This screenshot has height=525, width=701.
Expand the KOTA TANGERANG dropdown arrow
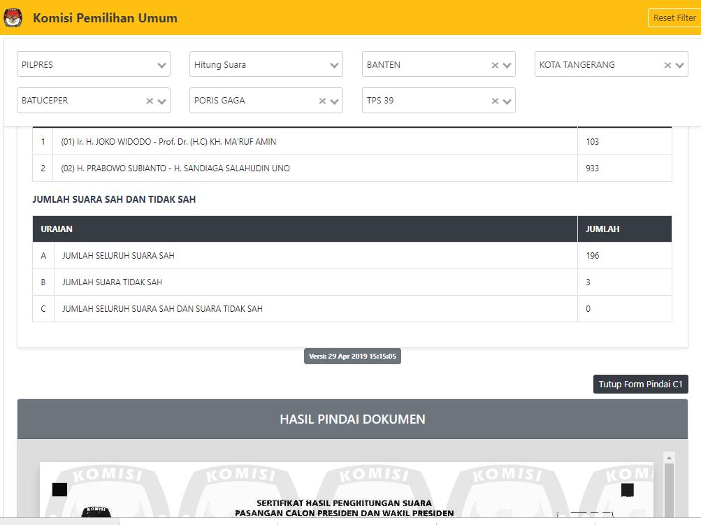tap(679, 65)
